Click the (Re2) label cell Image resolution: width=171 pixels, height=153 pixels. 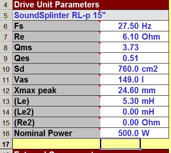click(57, 122)
